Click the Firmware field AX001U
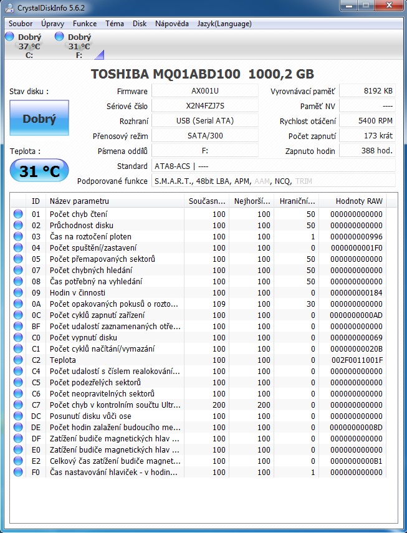Screen dimensions: 407x533 pyautogui.click(x=205, y=91)
